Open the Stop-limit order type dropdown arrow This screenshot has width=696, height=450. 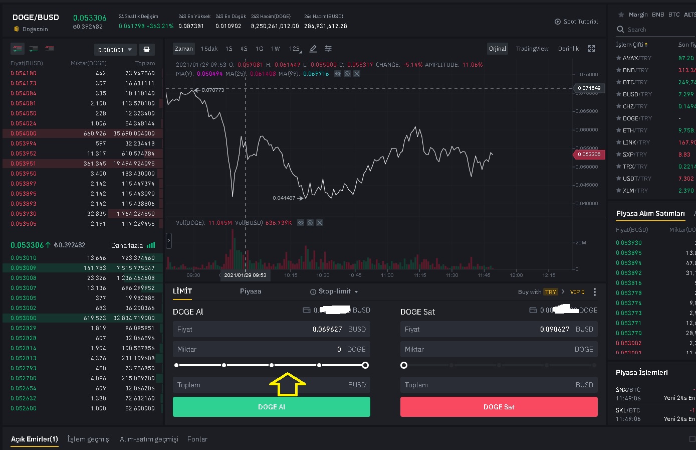click(356, 292)
